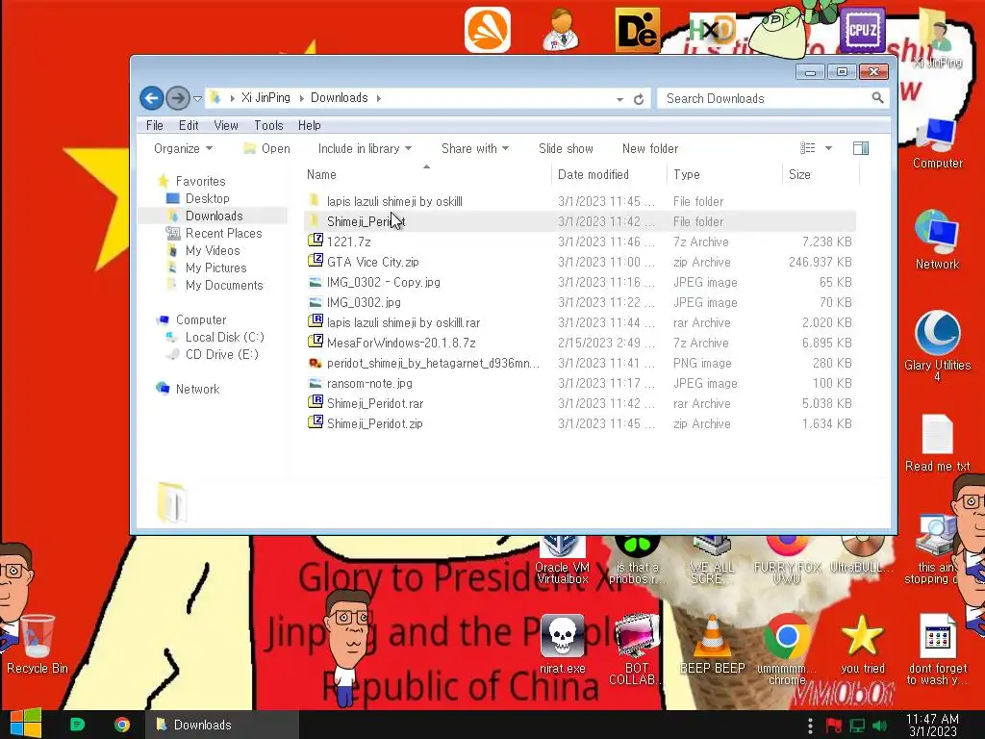The height and width of the screenshot is (739, 985).
Task: Launch Chrome from the taskbar
Action: tap(122, 725)
